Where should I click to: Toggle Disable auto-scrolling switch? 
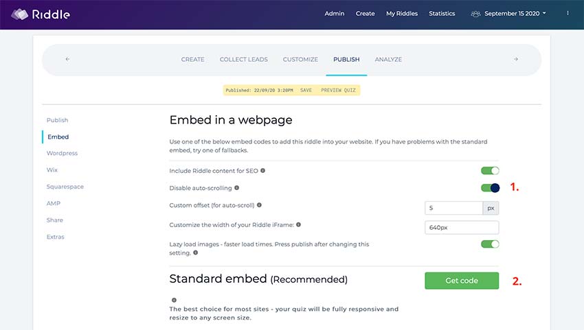click(x=490, y=188)
